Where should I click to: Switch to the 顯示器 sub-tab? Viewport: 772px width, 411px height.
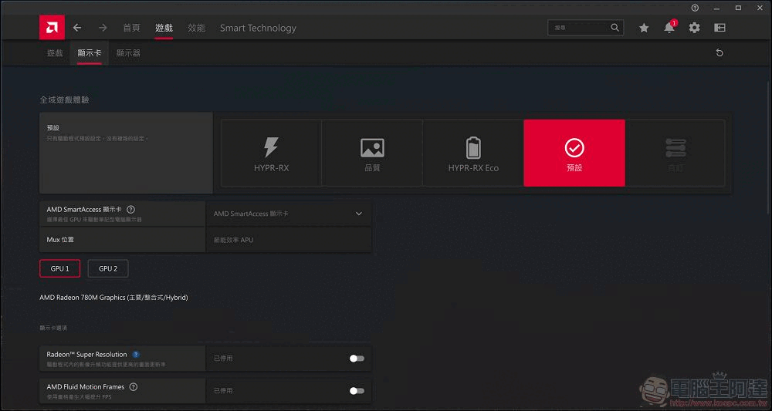click(x=128, y=53)
